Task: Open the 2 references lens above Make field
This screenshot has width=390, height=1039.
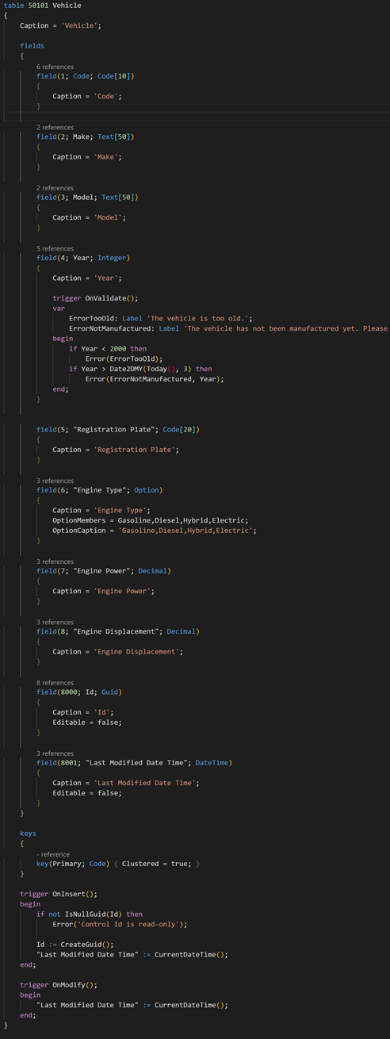Action: [55, 127]
